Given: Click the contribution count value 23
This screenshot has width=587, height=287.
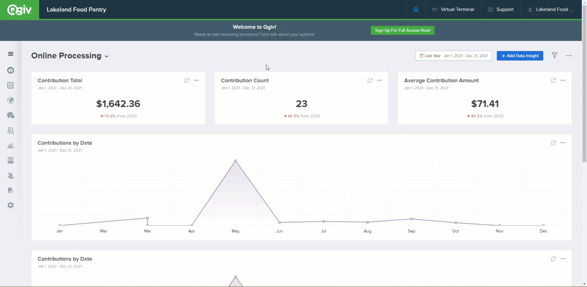Looking at the screenshot, I should [301, 104].
